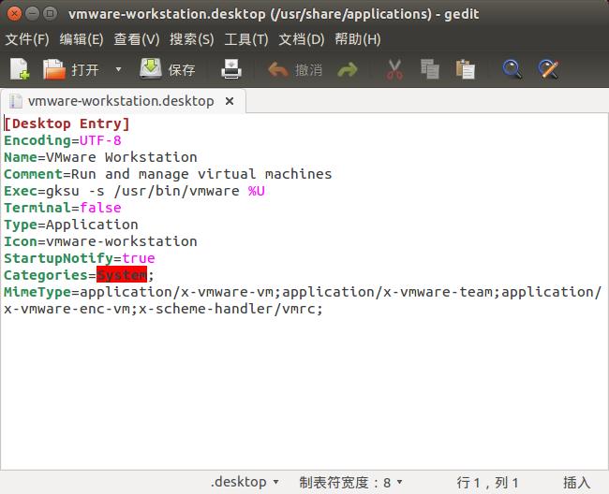Open the 查看(V) menu
Image resolution: width=609 pixels, height=494 pixels.
click(137, 39)
